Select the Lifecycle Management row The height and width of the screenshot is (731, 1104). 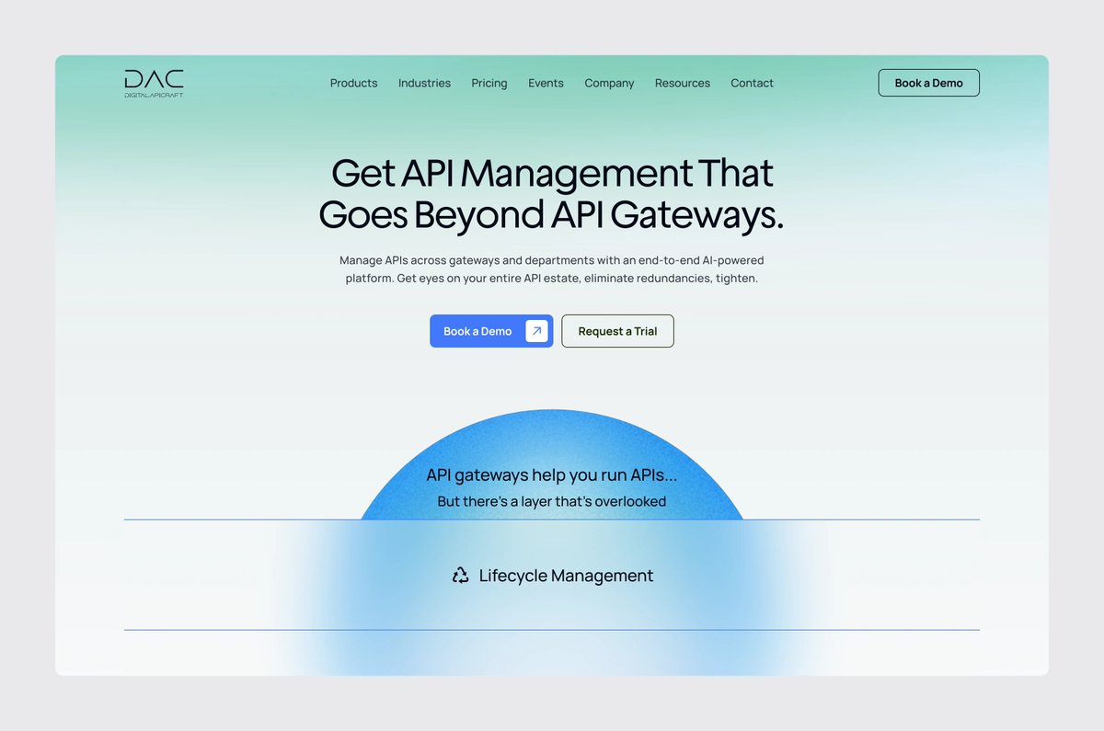552,576
